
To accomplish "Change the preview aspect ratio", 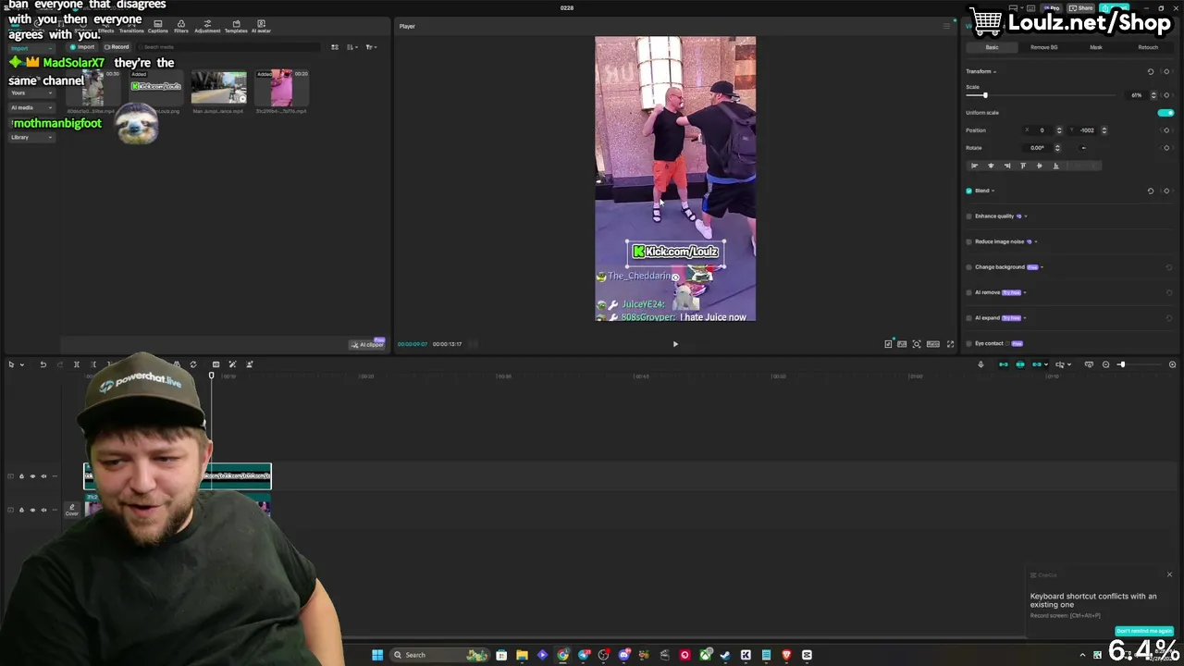I will pos(933,344).
